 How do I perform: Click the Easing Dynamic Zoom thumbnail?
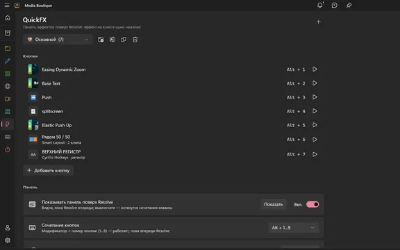[x=33, y=69]
